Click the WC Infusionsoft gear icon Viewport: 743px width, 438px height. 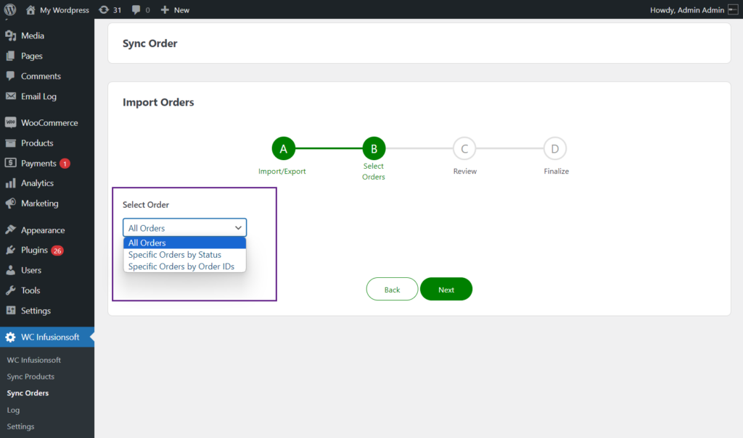tap(10, 337)
